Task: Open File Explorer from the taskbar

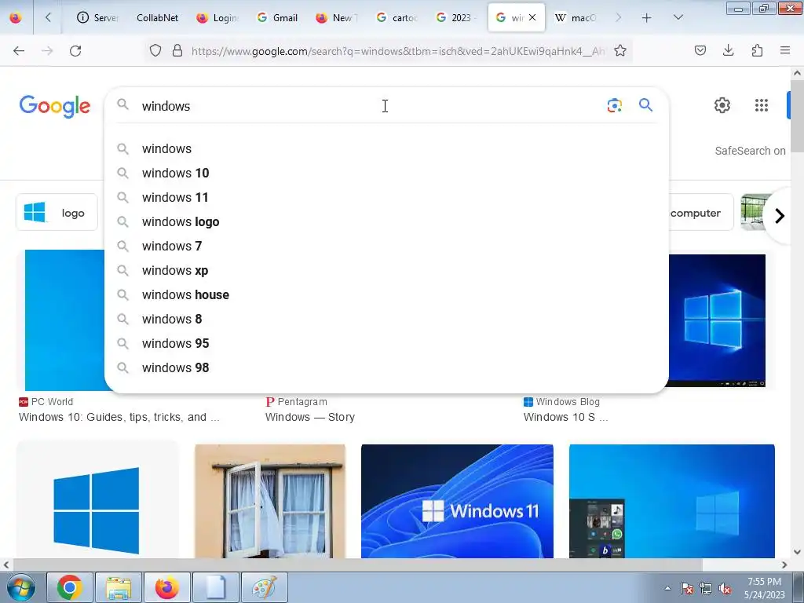Action: click(119, 587)
